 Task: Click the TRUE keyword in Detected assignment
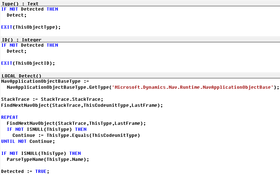[41, 171]
